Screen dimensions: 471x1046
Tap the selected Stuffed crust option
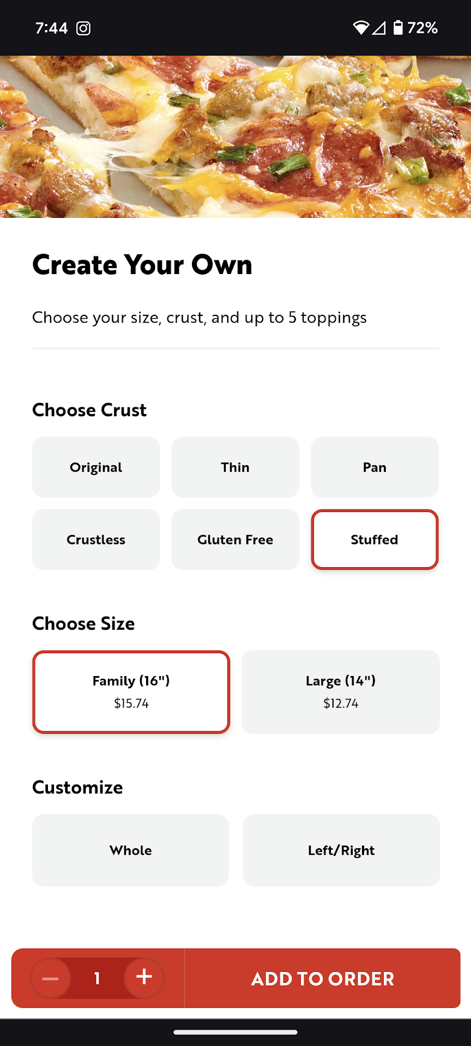click(x=375, y=540)
